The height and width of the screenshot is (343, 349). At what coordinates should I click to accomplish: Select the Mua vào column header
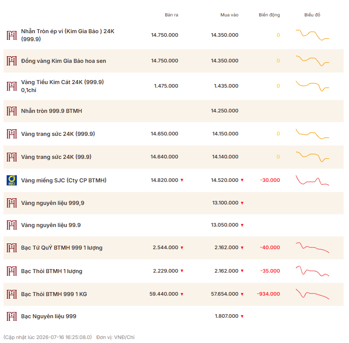pyautogui.click(x=229, y=15)
